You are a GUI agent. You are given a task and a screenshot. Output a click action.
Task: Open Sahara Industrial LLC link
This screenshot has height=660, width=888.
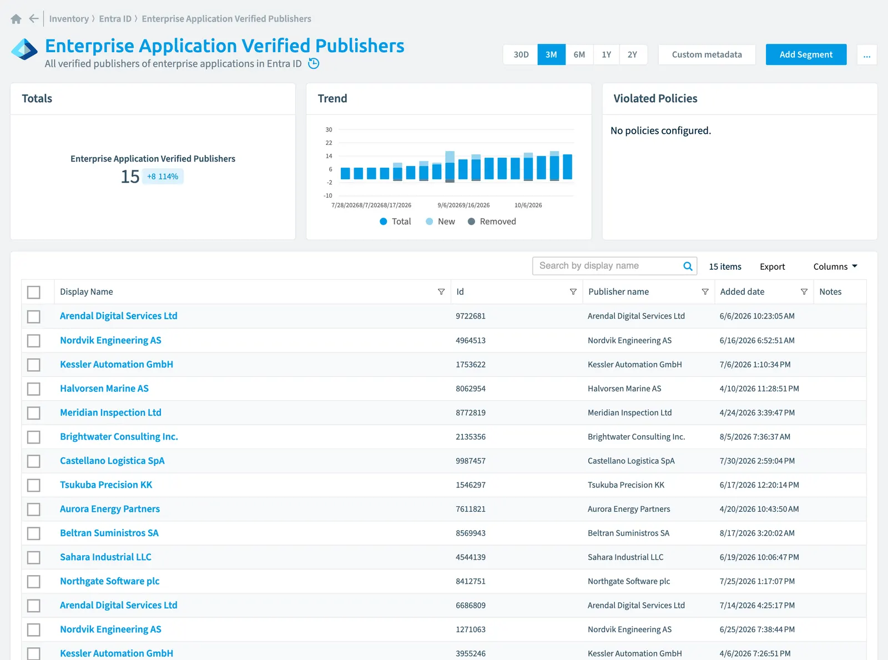pos(105,557)
